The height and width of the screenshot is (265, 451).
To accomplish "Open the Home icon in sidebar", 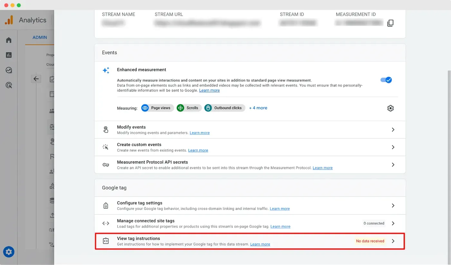I will tap(9, 40).
